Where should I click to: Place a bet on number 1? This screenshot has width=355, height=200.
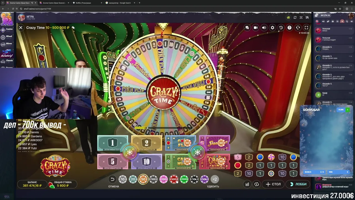click(113, 143)
